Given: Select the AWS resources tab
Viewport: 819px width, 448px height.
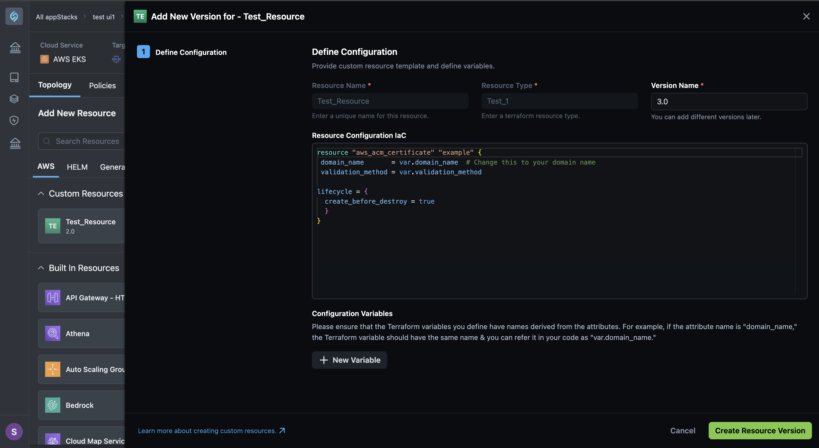Looking at the screenshot, I should (x=46, y=166).
